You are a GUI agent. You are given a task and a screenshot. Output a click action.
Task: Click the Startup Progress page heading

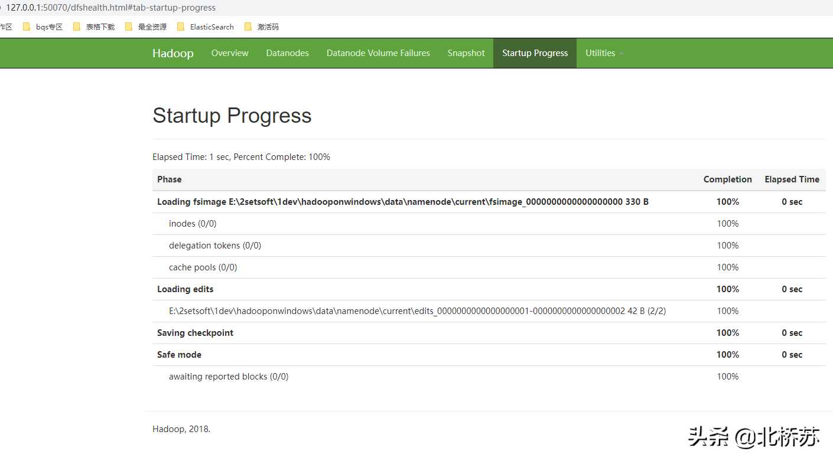tap(232, 115)
